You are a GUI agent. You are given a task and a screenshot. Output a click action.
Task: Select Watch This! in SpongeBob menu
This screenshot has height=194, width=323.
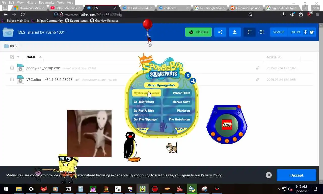tap(178, 93)
